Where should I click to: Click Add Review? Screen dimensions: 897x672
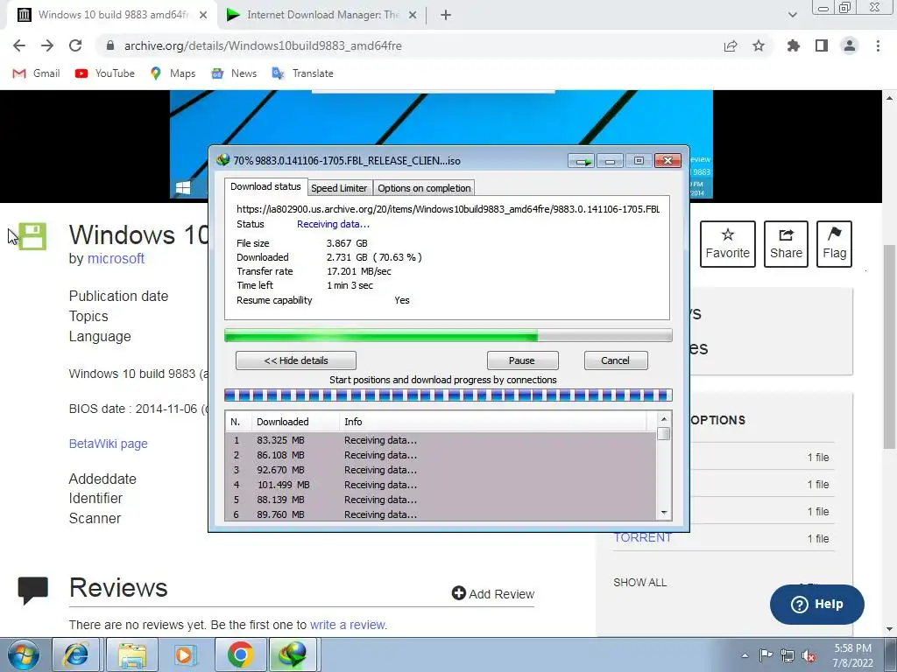tap(493, 594)
